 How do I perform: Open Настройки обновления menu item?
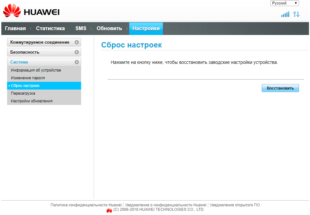pyautogui.click(x=44, y=101)
